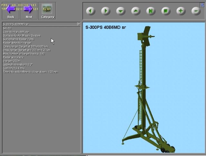Zoom in with the plus button
206x156 pixels.
pyautogui.click(x=181, y=11)
